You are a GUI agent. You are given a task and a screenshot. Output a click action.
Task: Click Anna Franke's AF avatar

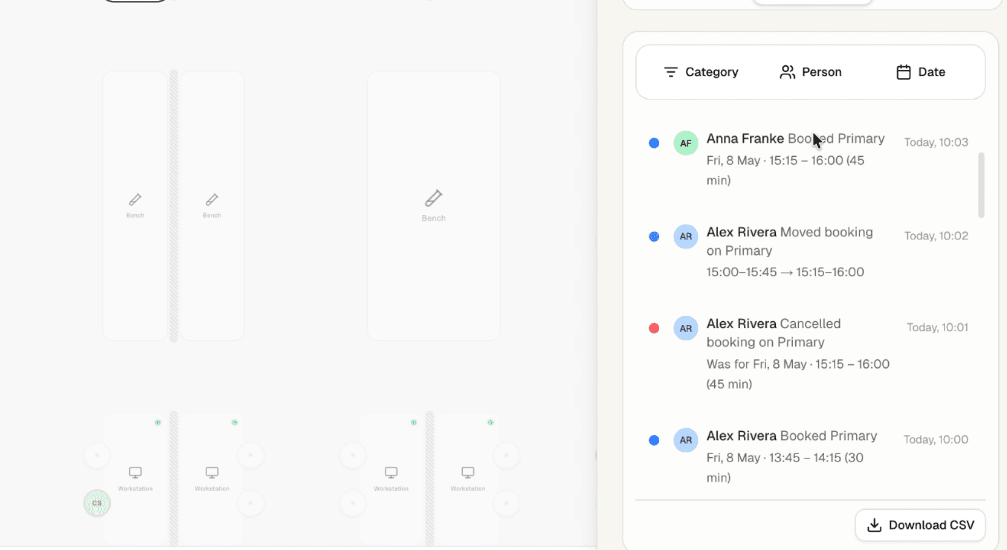click(685, 143)
